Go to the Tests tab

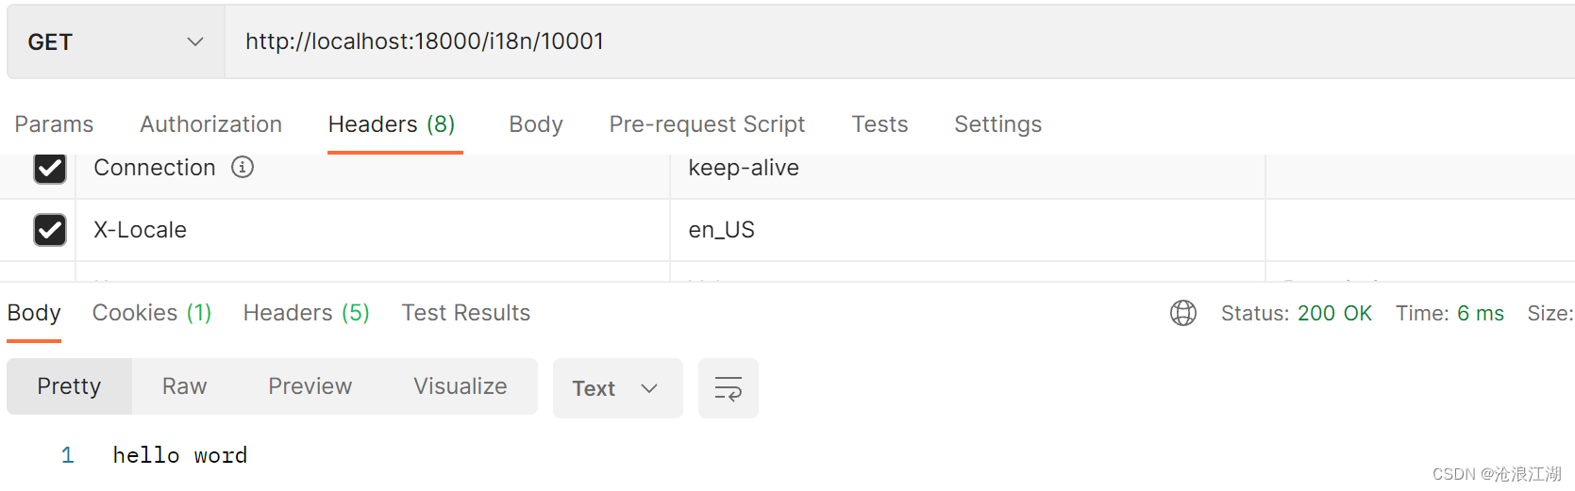click(880, 124)
